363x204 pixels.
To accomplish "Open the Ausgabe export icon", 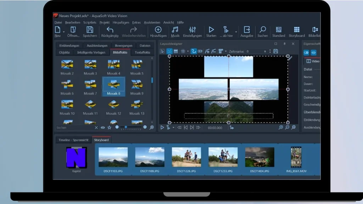I will click(x=247, y=30).
